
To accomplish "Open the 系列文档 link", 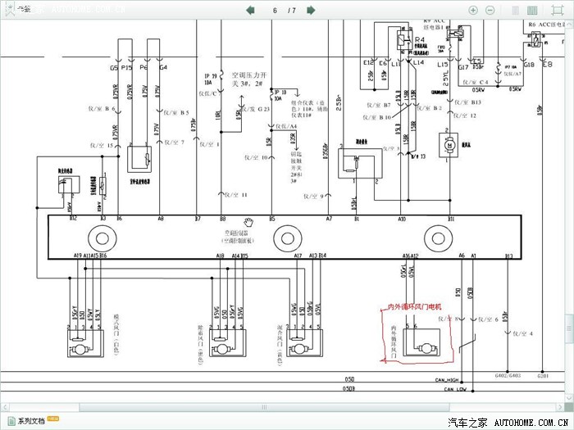I will 31,420.
